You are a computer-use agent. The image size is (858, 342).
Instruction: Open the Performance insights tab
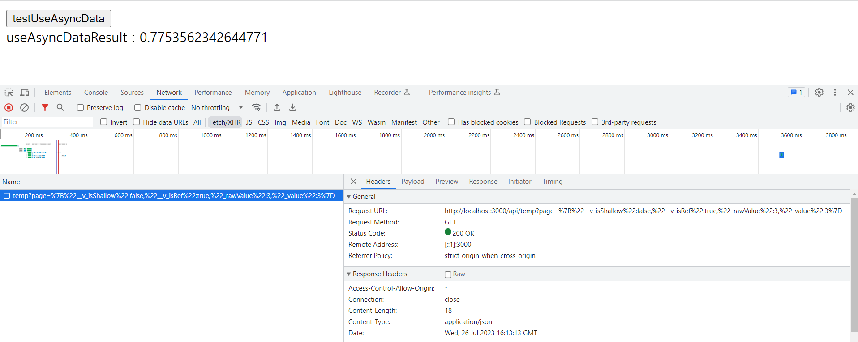pyautogui.click(x=464, y=93)
